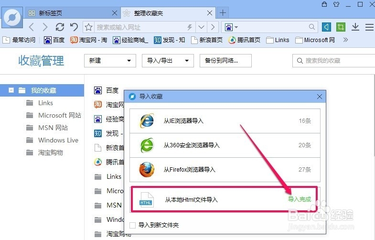Image resolution: width=375 pixels, height=240 pixels.
Task: Select Microsoft 网站 folder in sidebar tree
Action: pyautogui.click(x=54, y=115)
